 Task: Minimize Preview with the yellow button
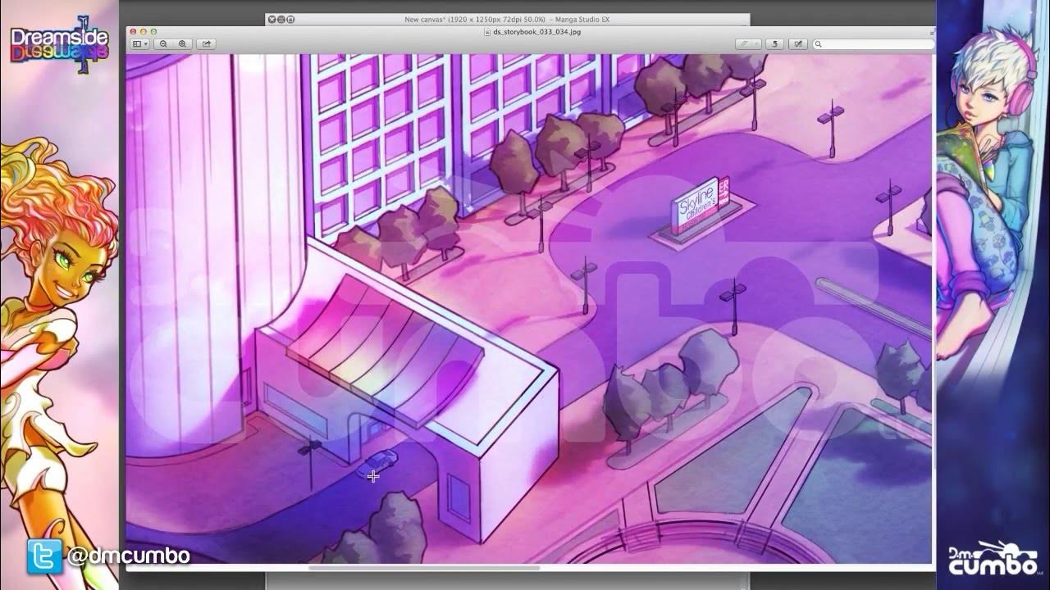tap(143, 31)
